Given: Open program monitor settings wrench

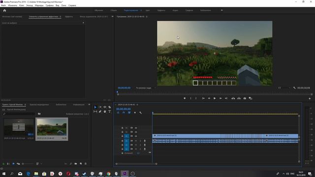Looking at the screenshot, I should (x=294, y=88).
